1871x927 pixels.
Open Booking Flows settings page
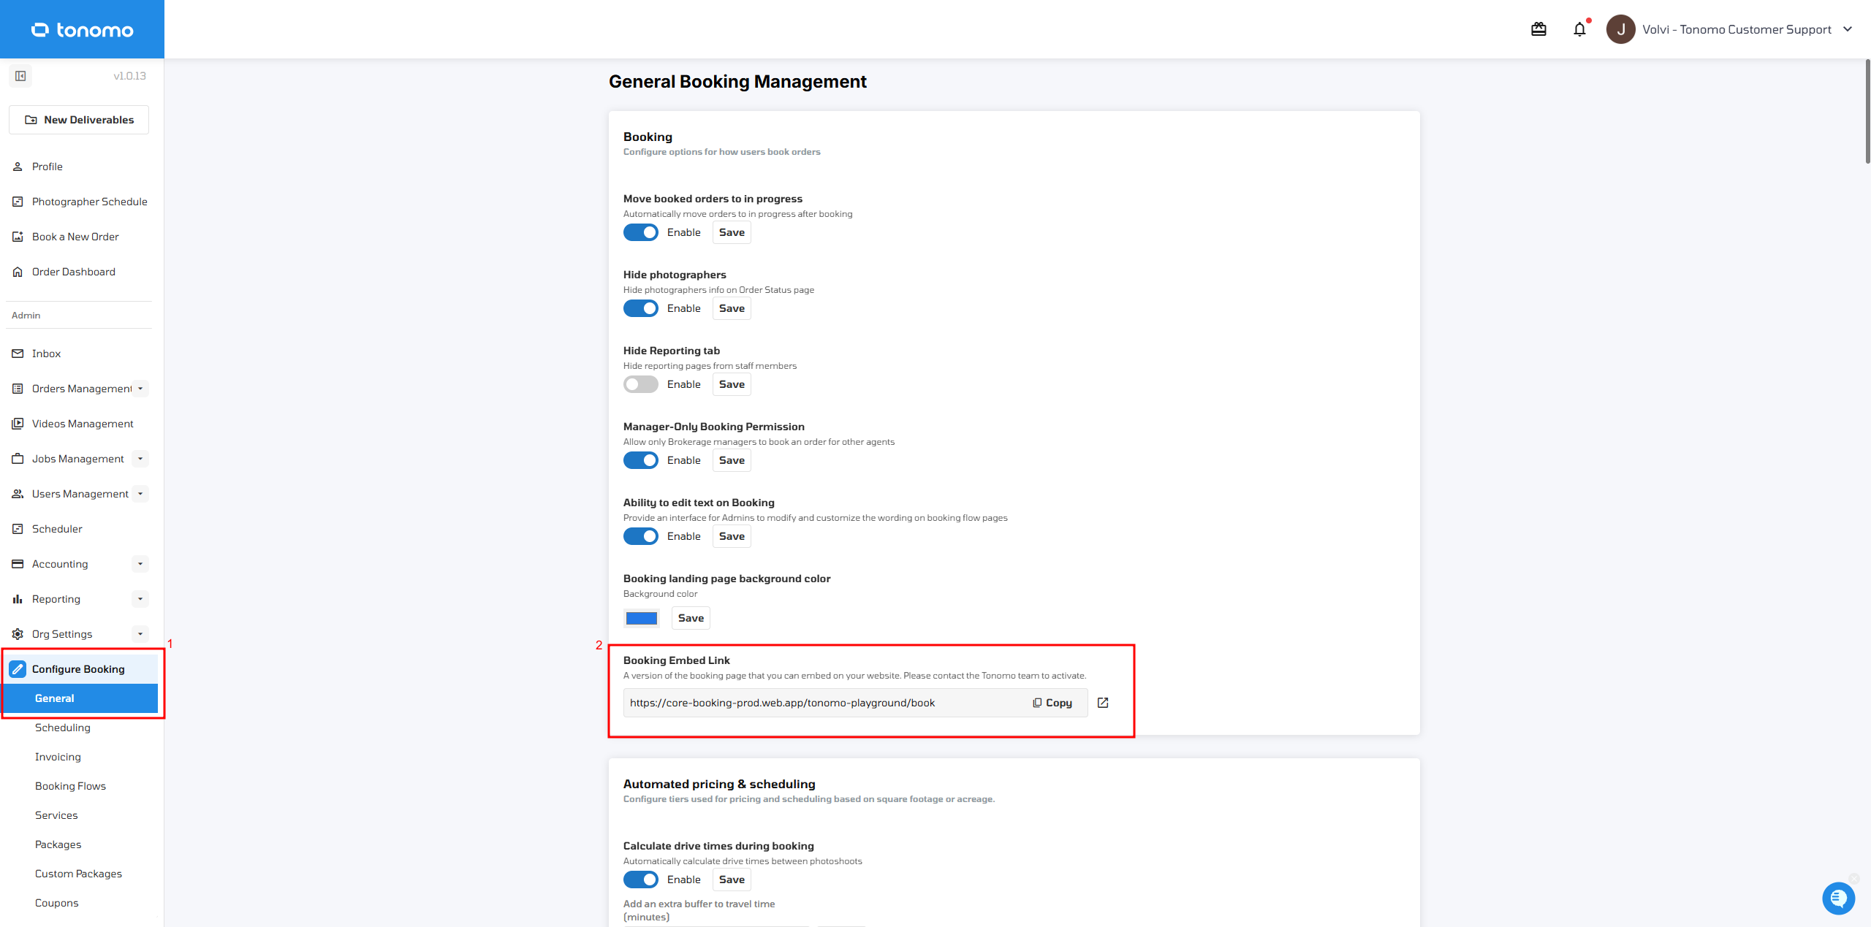[x=70, y=786]
